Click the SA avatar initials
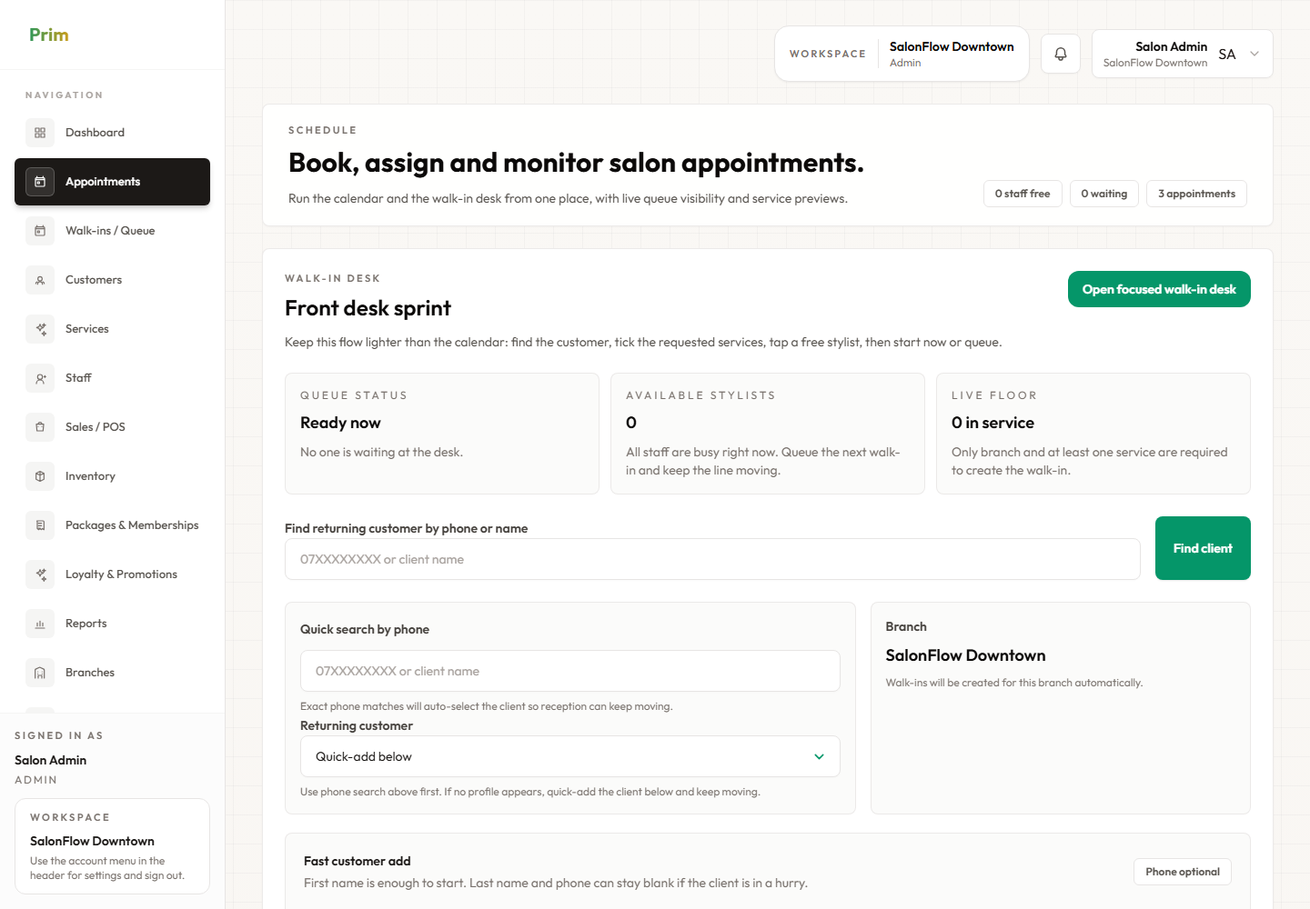Viewport: 1310px width, 909px height. (1227, 55)
